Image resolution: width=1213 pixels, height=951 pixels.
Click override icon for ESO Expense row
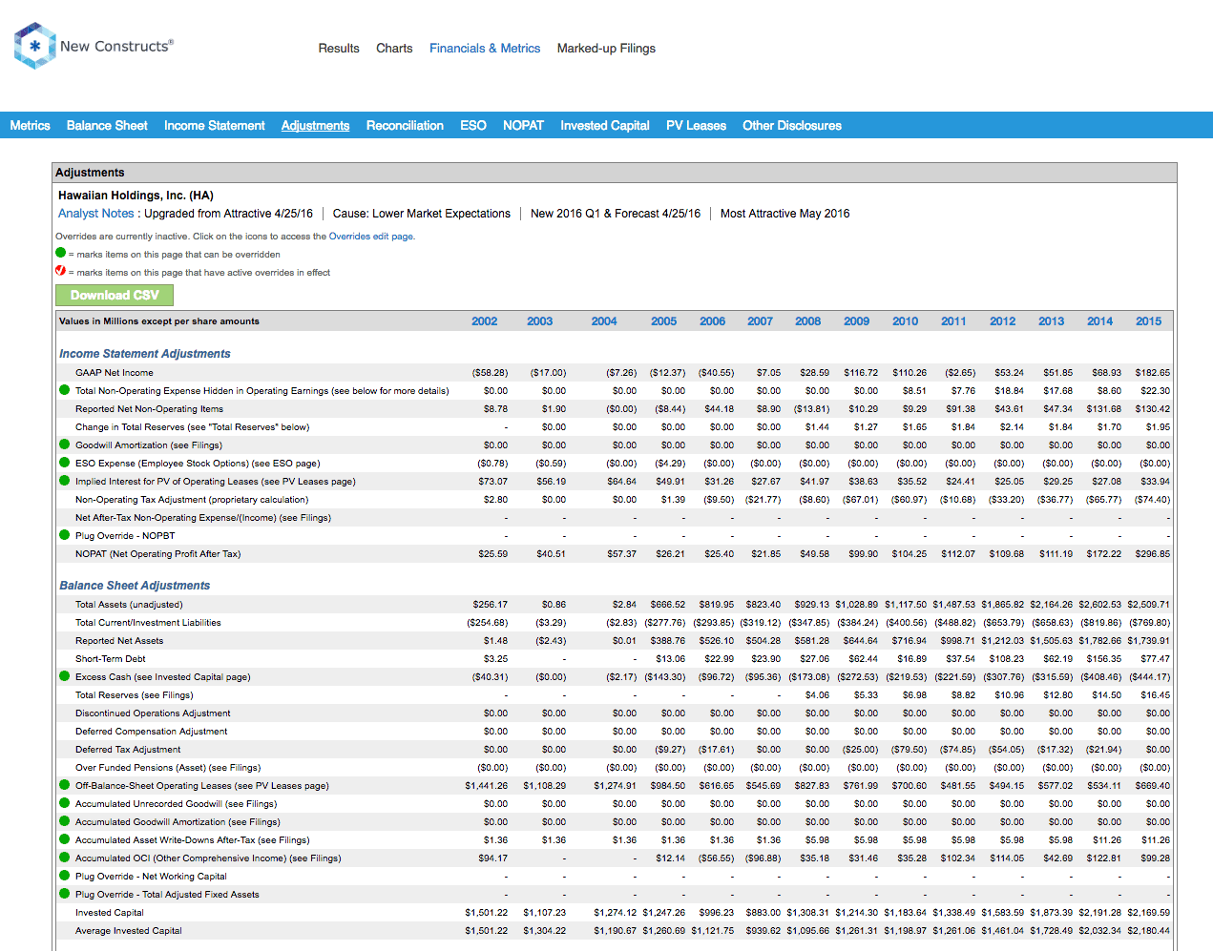65,463
